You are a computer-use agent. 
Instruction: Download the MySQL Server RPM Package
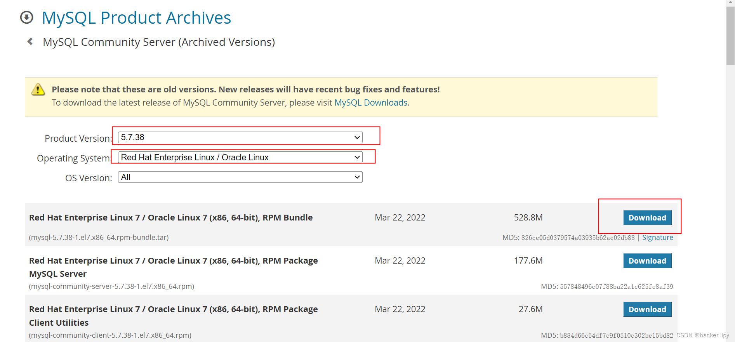click(647, 261)
